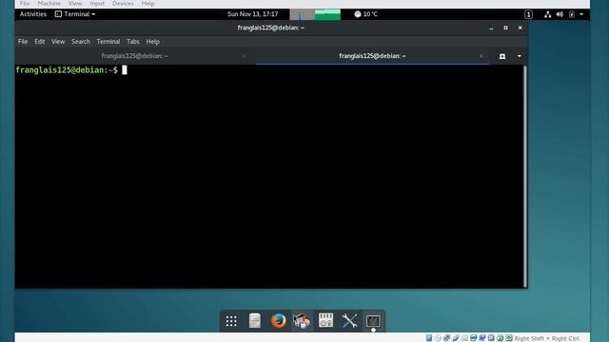Select the running Terminal icon in dock
Screen dimensions: 609x342
[x=373, y=321]
